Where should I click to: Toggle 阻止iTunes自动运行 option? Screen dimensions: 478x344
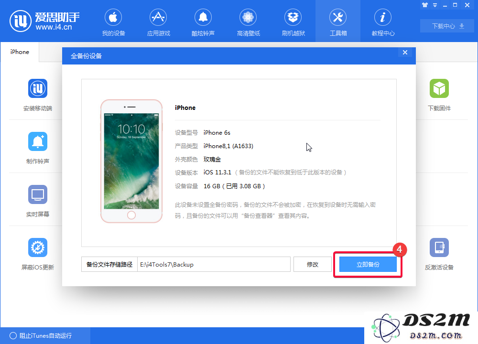point(41,335)
